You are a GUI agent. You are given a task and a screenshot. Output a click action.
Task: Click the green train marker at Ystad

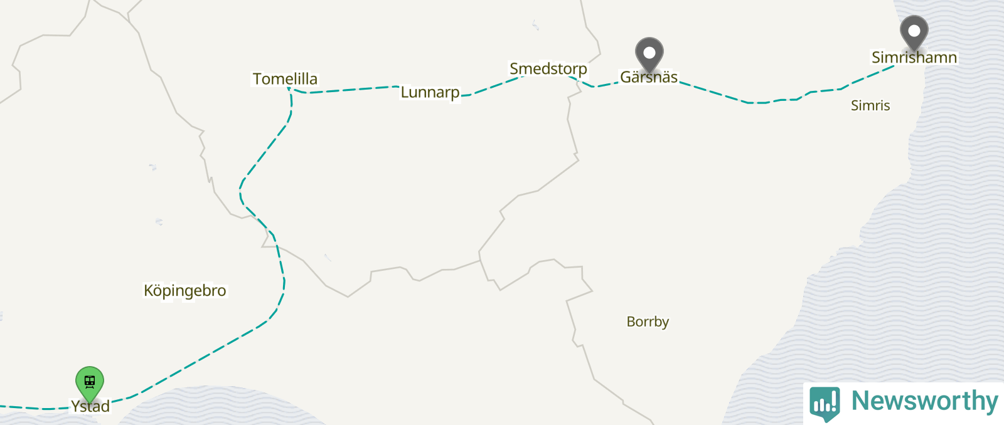(90, 383)
